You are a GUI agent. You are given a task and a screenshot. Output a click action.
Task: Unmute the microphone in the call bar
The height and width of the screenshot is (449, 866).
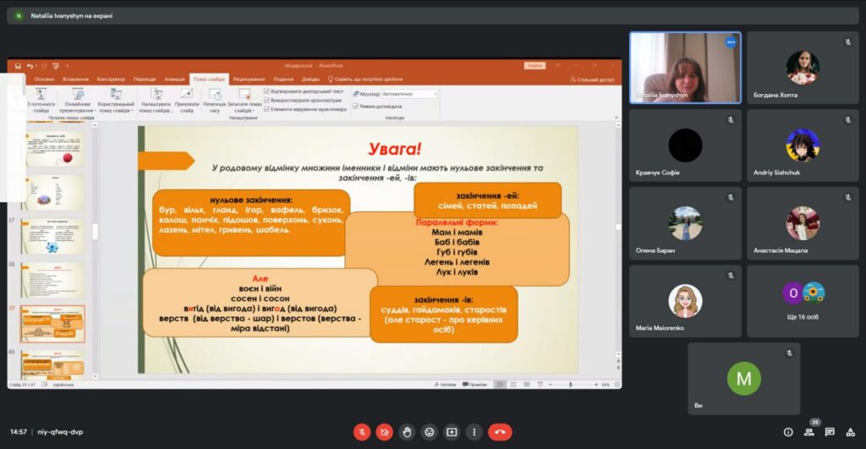362,432
